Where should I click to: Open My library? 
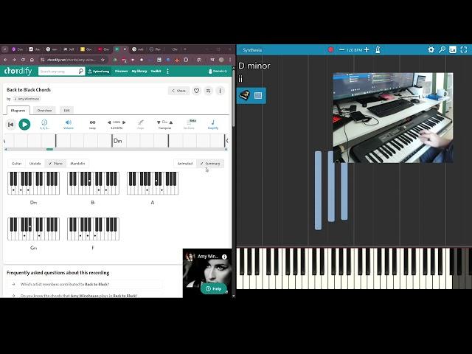(x=139, y=72)
